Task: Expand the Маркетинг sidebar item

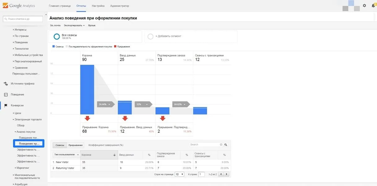Action: coord(22,168)
